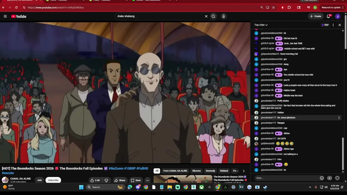Viewport: 347px width, 195px height.
Task: Show more filter chips with arrow
Action: coord(243,171)
